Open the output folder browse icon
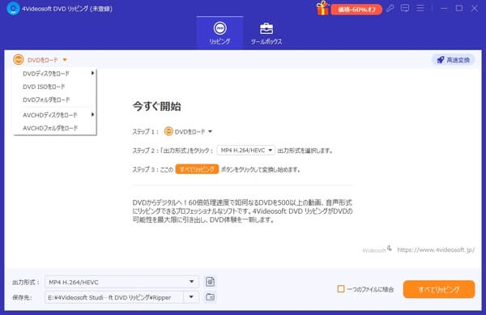The image size is (486, 315). pyautogui.click(x=210, y=296)
